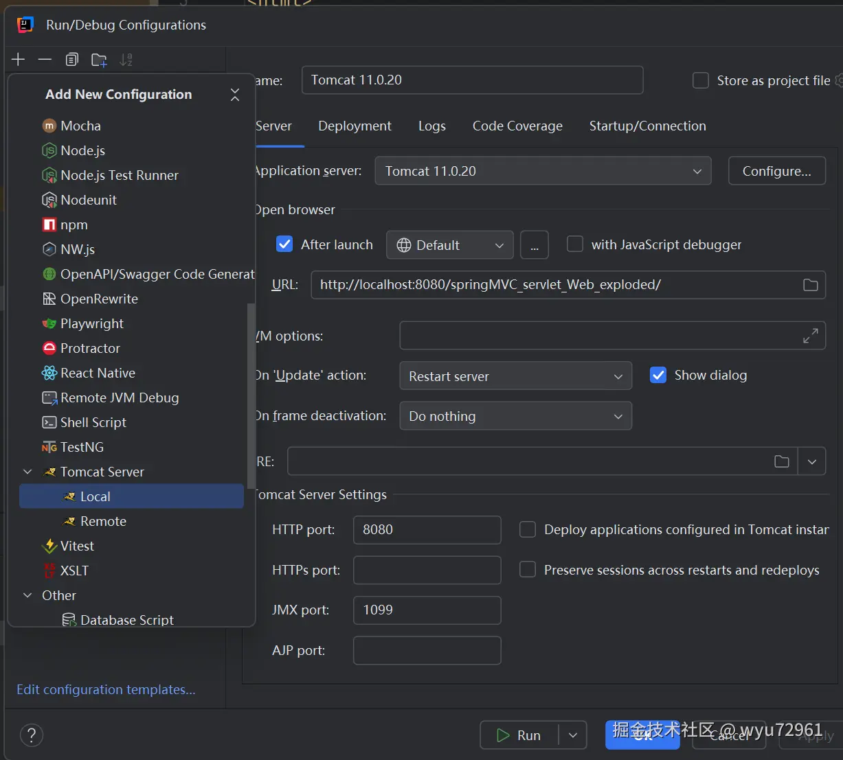The height and width of the screenshot is (760, 843).
Task: Click the HTTP port 8080 field
Action: [427, 530]
